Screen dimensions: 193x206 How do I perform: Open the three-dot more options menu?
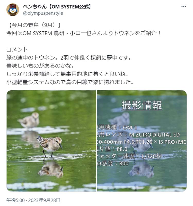tap(183, 7)
